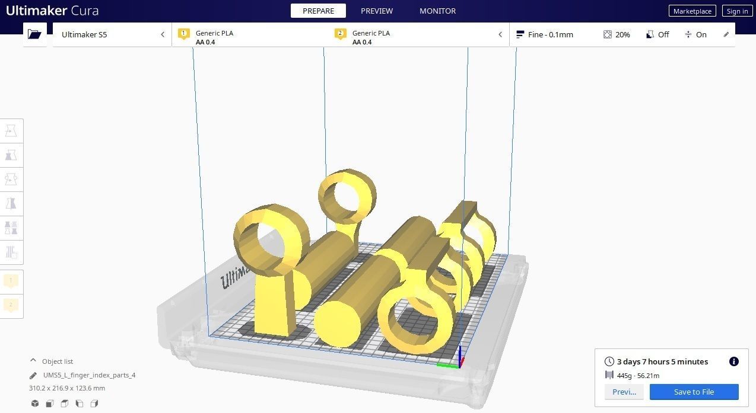Assign model to Extruder 2 in toolbar
This screenshot has width=756, height=413.
click(x=11, y=306)
